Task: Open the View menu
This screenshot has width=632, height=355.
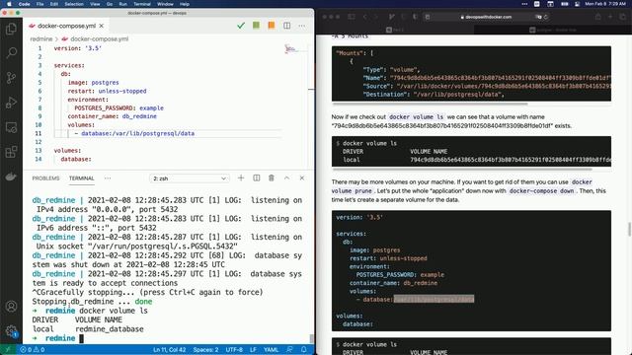Action: click(x=95, y=4)
